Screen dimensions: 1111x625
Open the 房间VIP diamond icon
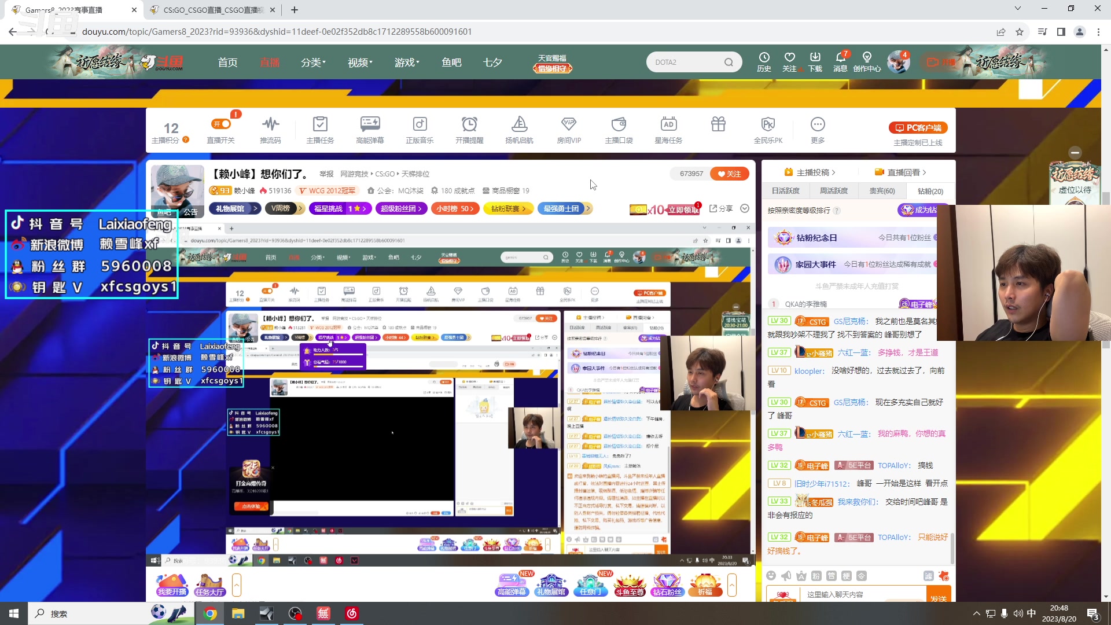tap(569, 130)
